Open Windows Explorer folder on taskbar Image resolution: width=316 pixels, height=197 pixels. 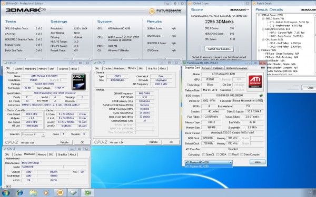[x=33, y=193]
